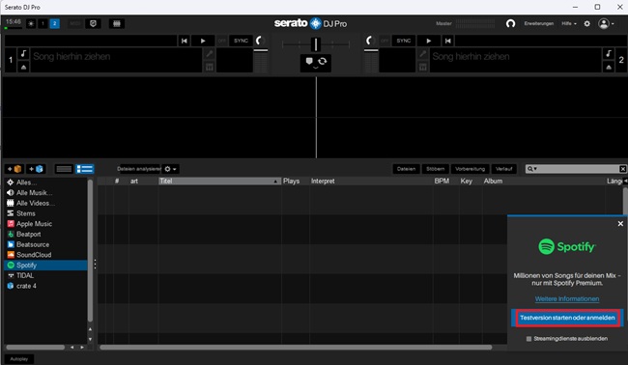The image size is (628, 365).
Task: Open the search magnifier filter dropdown
Action: click(x=532, y=169)
